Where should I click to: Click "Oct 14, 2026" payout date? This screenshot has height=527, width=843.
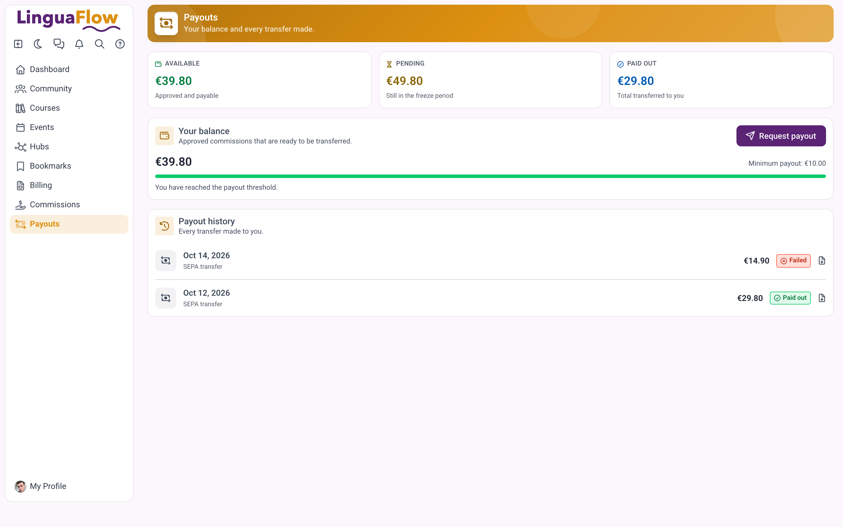coord(207,256)
